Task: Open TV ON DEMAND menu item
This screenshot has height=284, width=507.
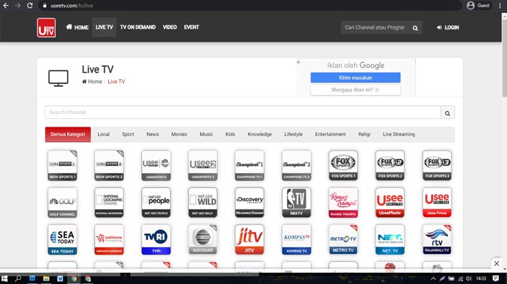Action: tap(138, 27)
